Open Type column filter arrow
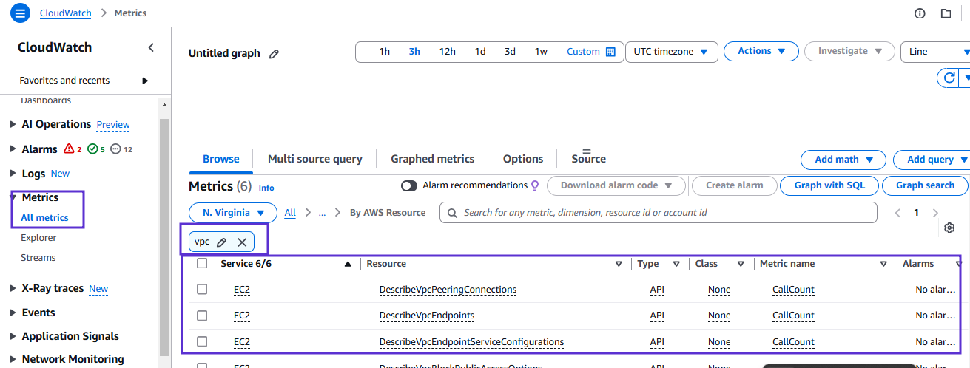970x368 pixels. (676, 264)
